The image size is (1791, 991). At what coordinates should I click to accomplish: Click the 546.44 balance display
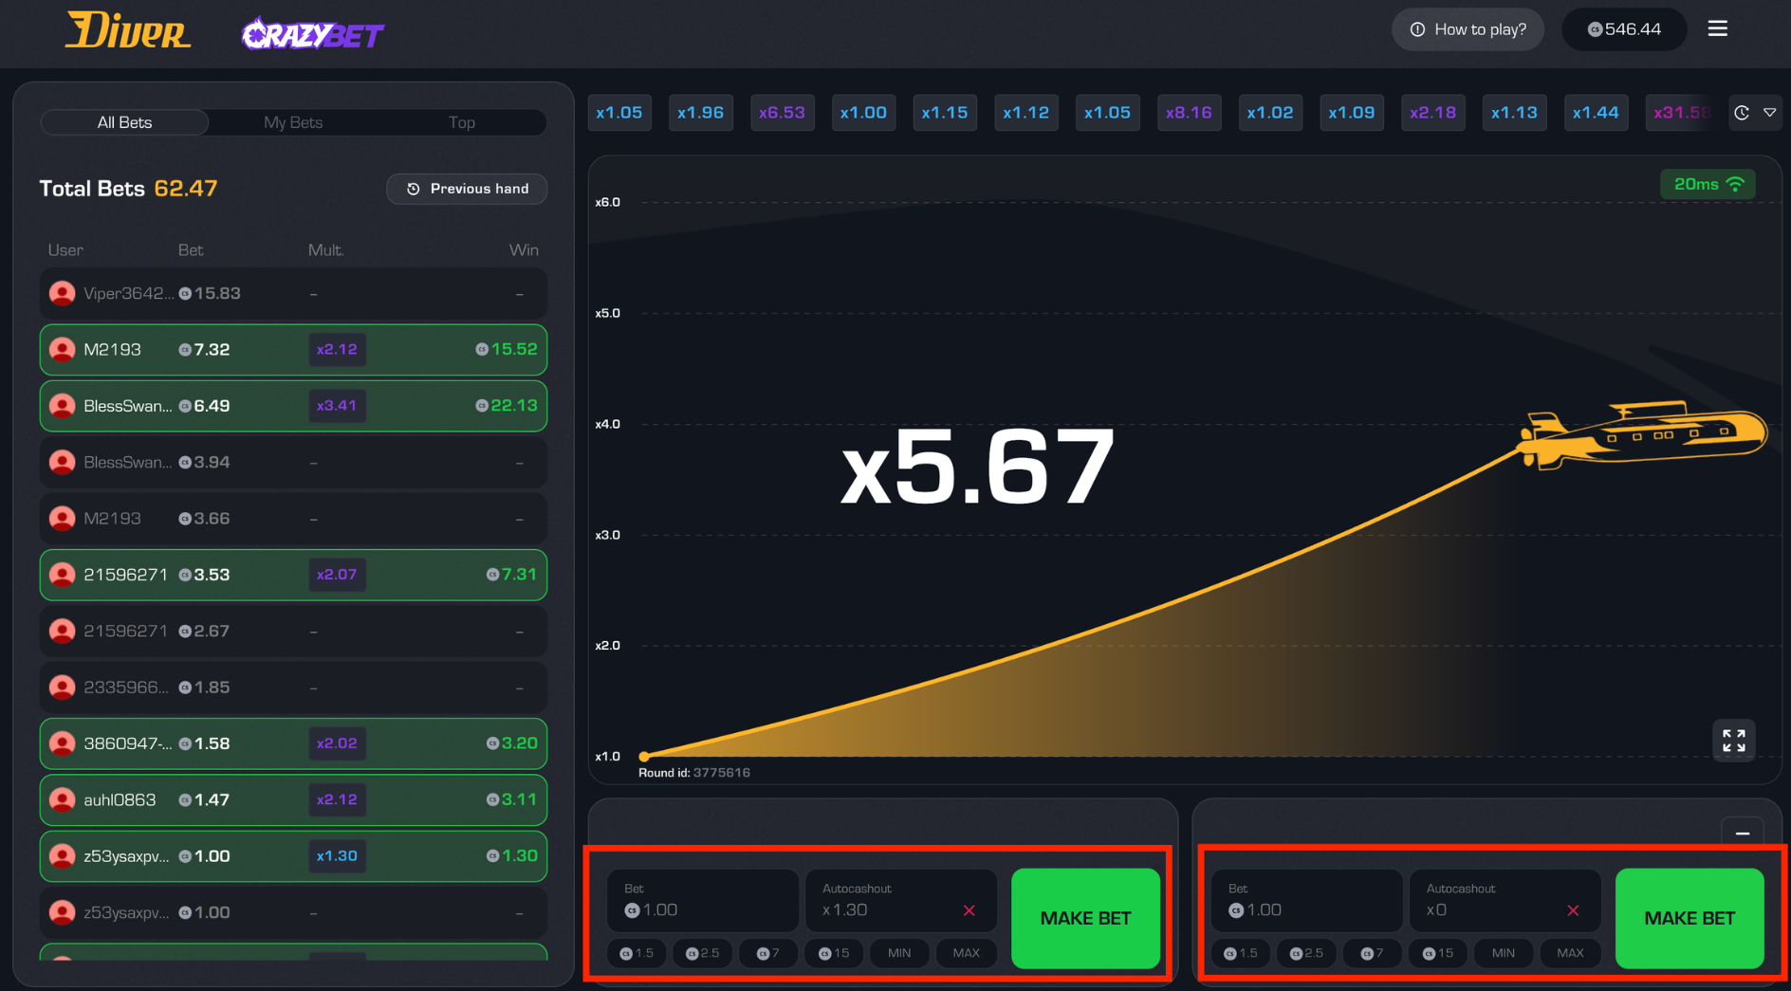(1624, 29)
